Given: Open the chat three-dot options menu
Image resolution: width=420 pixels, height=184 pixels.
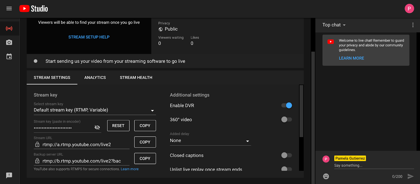Looking at the screenshot, I should 413,25.
